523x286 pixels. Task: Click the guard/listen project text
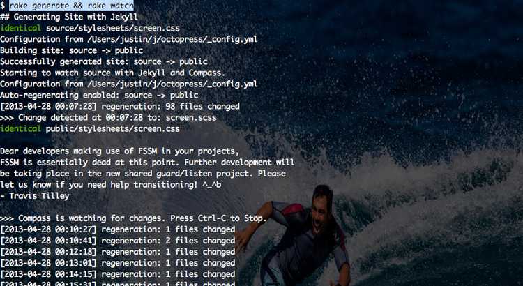point(189,174)
